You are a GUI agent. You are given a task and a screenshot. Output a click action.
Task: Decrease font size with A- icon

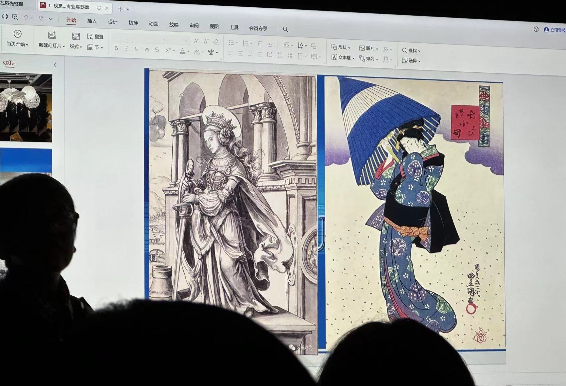206,41
